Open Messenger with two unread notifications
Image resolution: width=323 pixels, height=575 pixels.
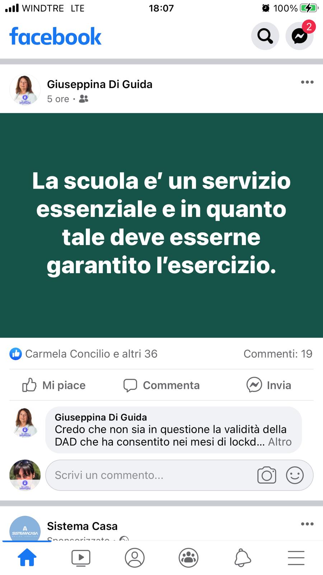click(300, 36)
